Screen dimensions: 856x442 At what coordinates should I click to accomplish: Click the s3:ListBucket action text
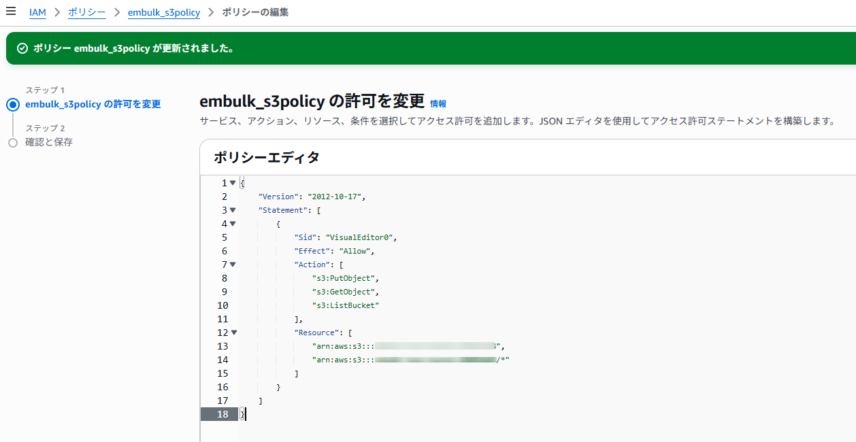tap(345, 305)
